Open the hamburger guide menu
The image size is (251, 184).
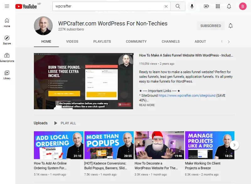pos(7,6)
